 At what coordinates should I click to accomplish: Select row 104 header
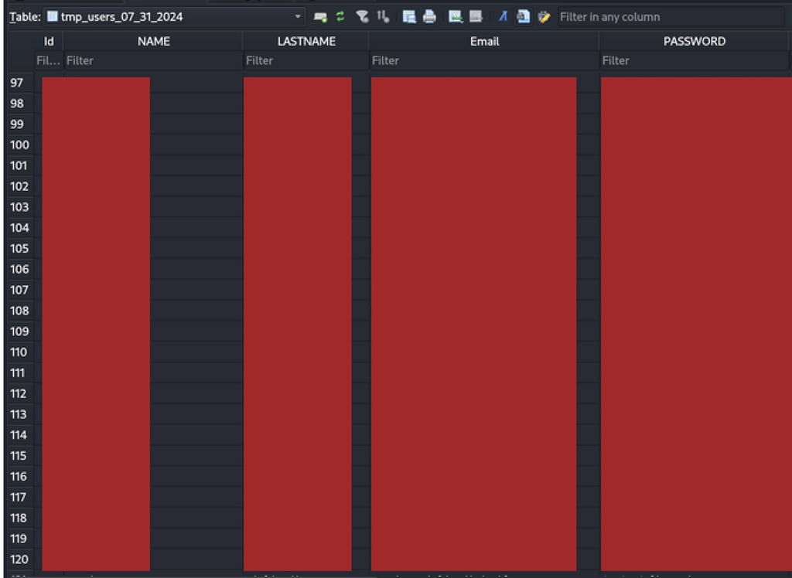(x=20, y=228)
